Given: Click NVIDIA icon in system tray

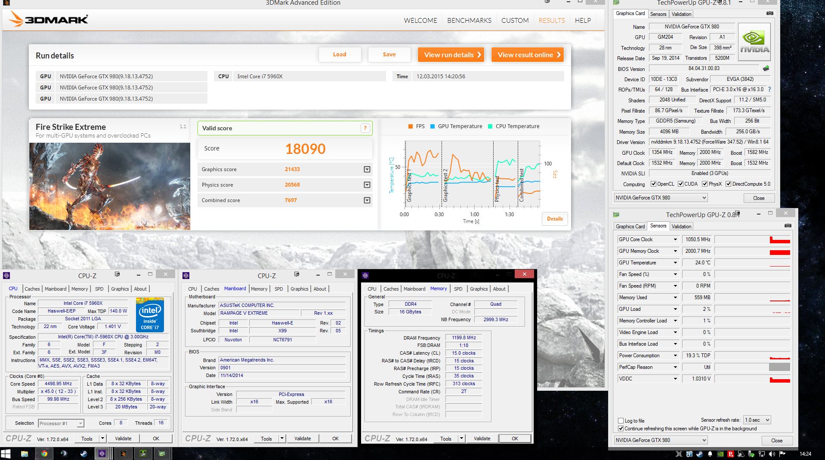Looking at the screenshot, I should pyautogui.click(x=720, y=454).
